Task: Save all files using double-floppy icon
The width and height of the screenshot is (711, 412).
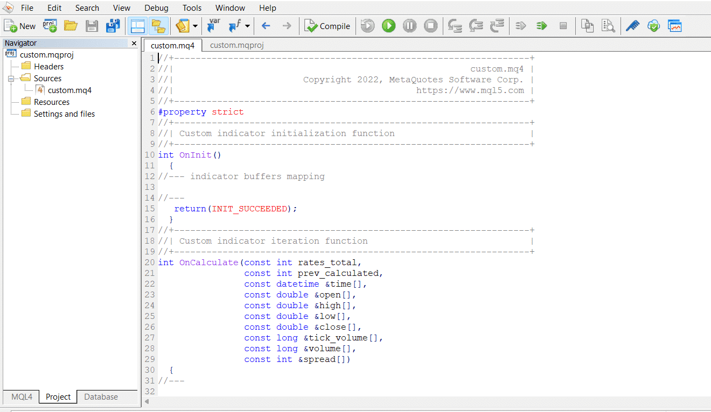Action: click(x=113, y=26)
